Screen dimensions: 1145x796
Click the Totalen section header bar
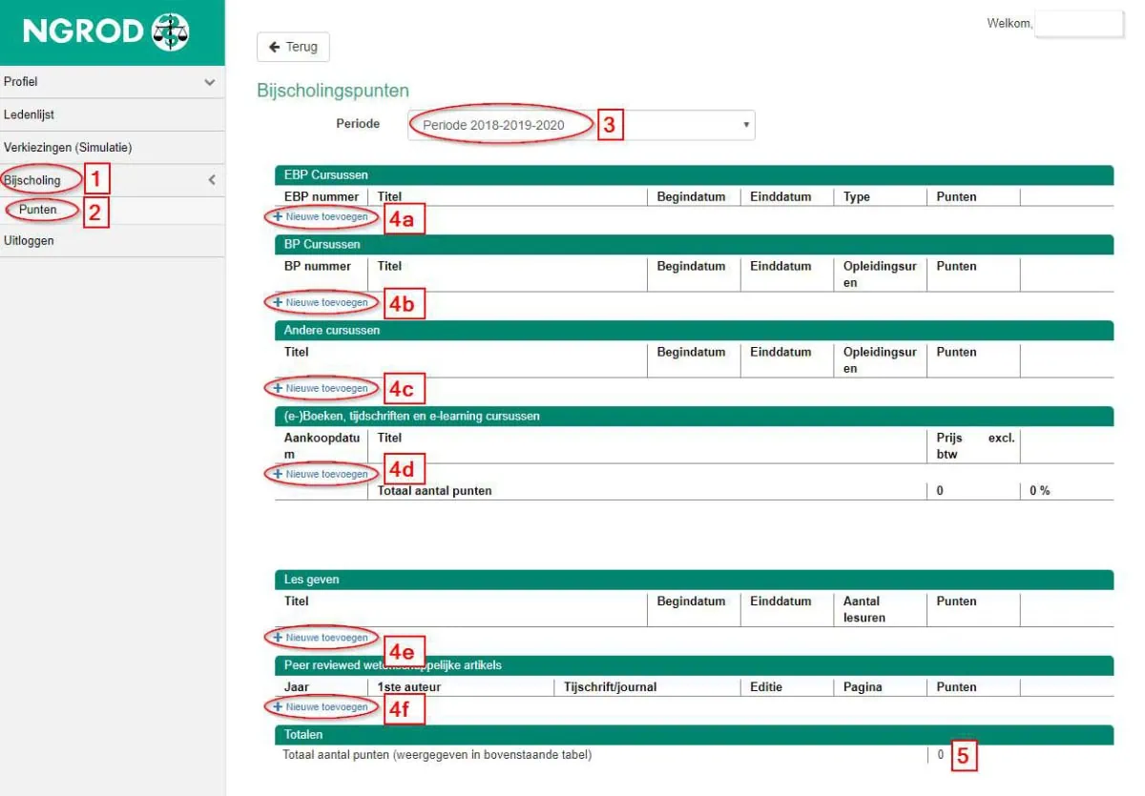[x=694, y=735]
